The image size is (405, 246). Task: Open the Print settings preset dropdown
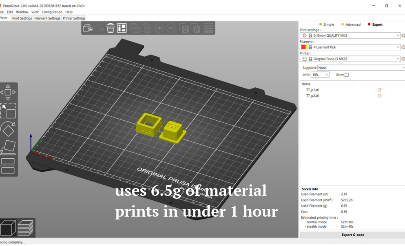coord(350,35)
